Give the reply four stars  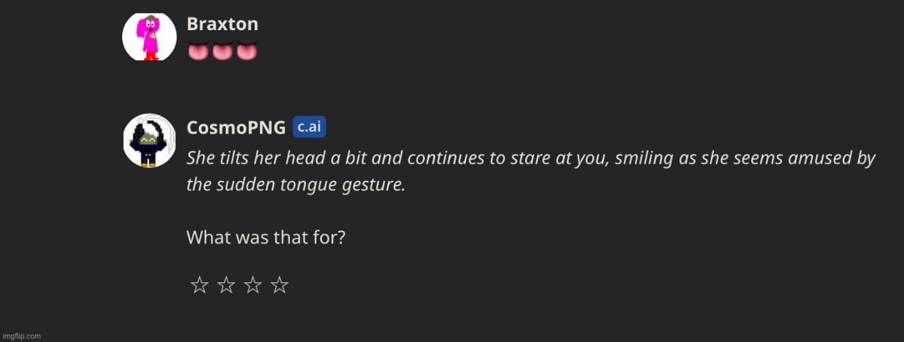[279, 285]
